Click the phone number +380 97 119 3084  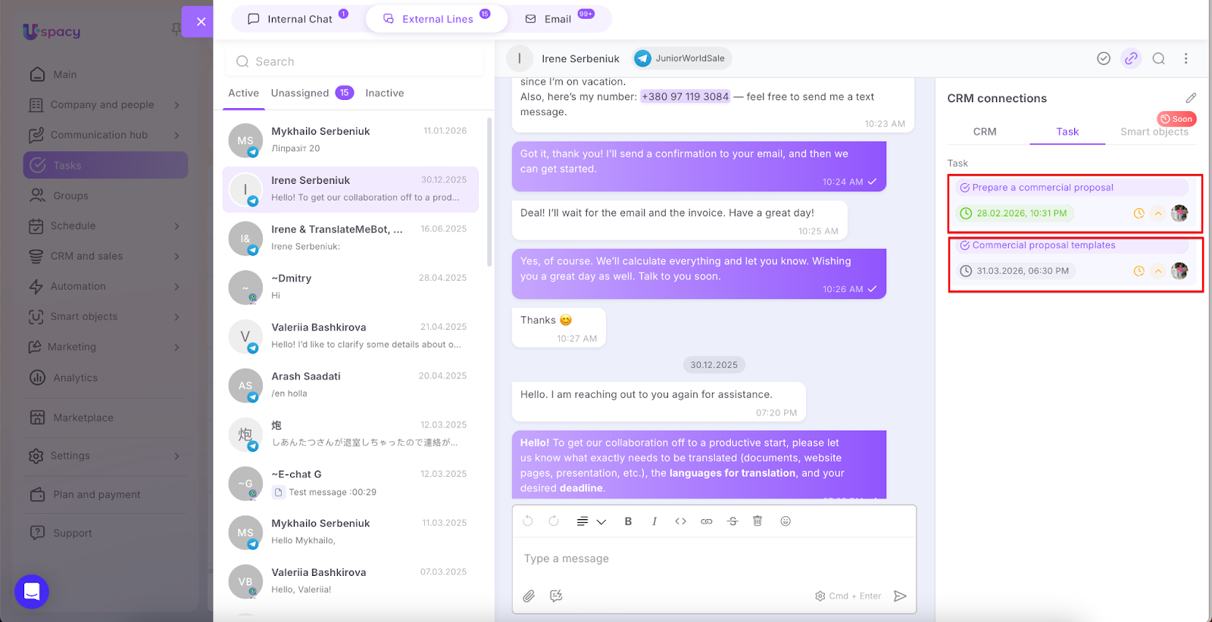[x=685, y=97]
